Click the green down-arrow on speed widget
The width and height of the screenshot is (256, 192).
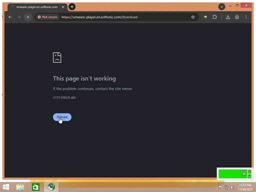249,176
